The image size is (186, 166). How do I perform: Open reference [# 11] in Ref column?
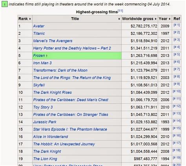[x=177, y=98]
